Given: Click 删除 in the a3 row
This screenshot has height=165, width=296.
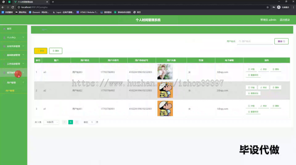Looking at the screenshot, I should pos(276,69).
